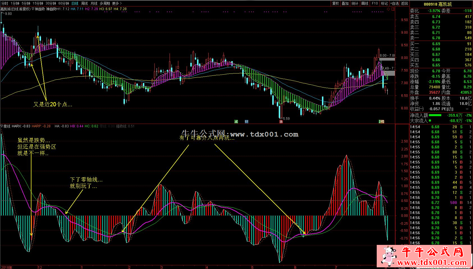
Task: Expand the 更多 periods menu
Action: (x=117, y=3)
